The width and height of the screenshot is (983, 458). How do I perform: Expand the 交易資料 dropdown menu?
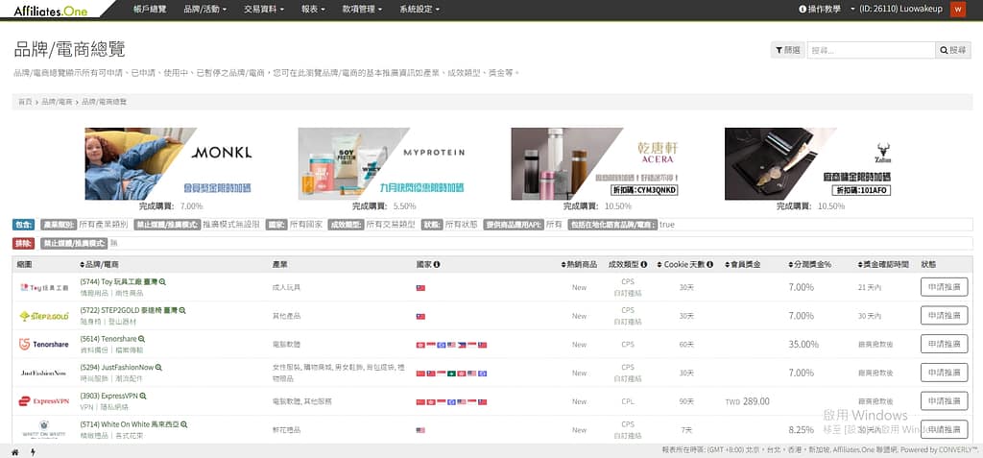(x=264, y=10)
